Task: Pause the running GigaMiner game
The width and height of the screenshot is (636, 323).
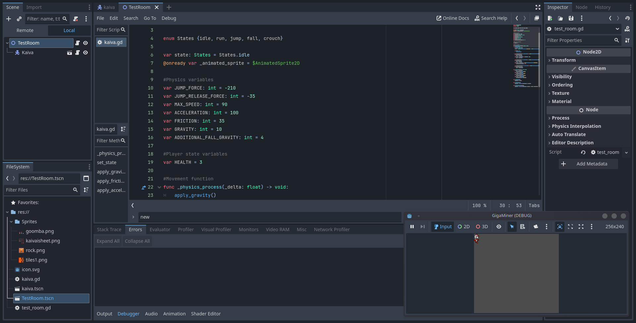Action: 412,227
